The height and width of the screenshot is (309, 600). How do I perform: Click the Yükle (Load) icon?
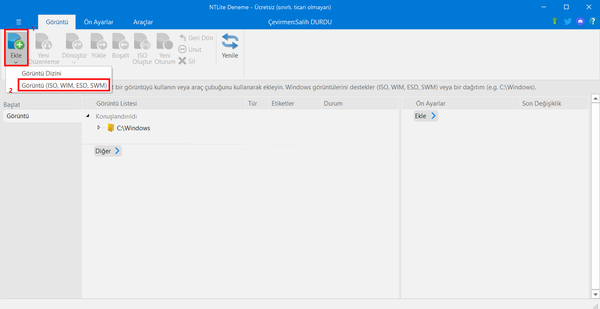coord(99,41)
